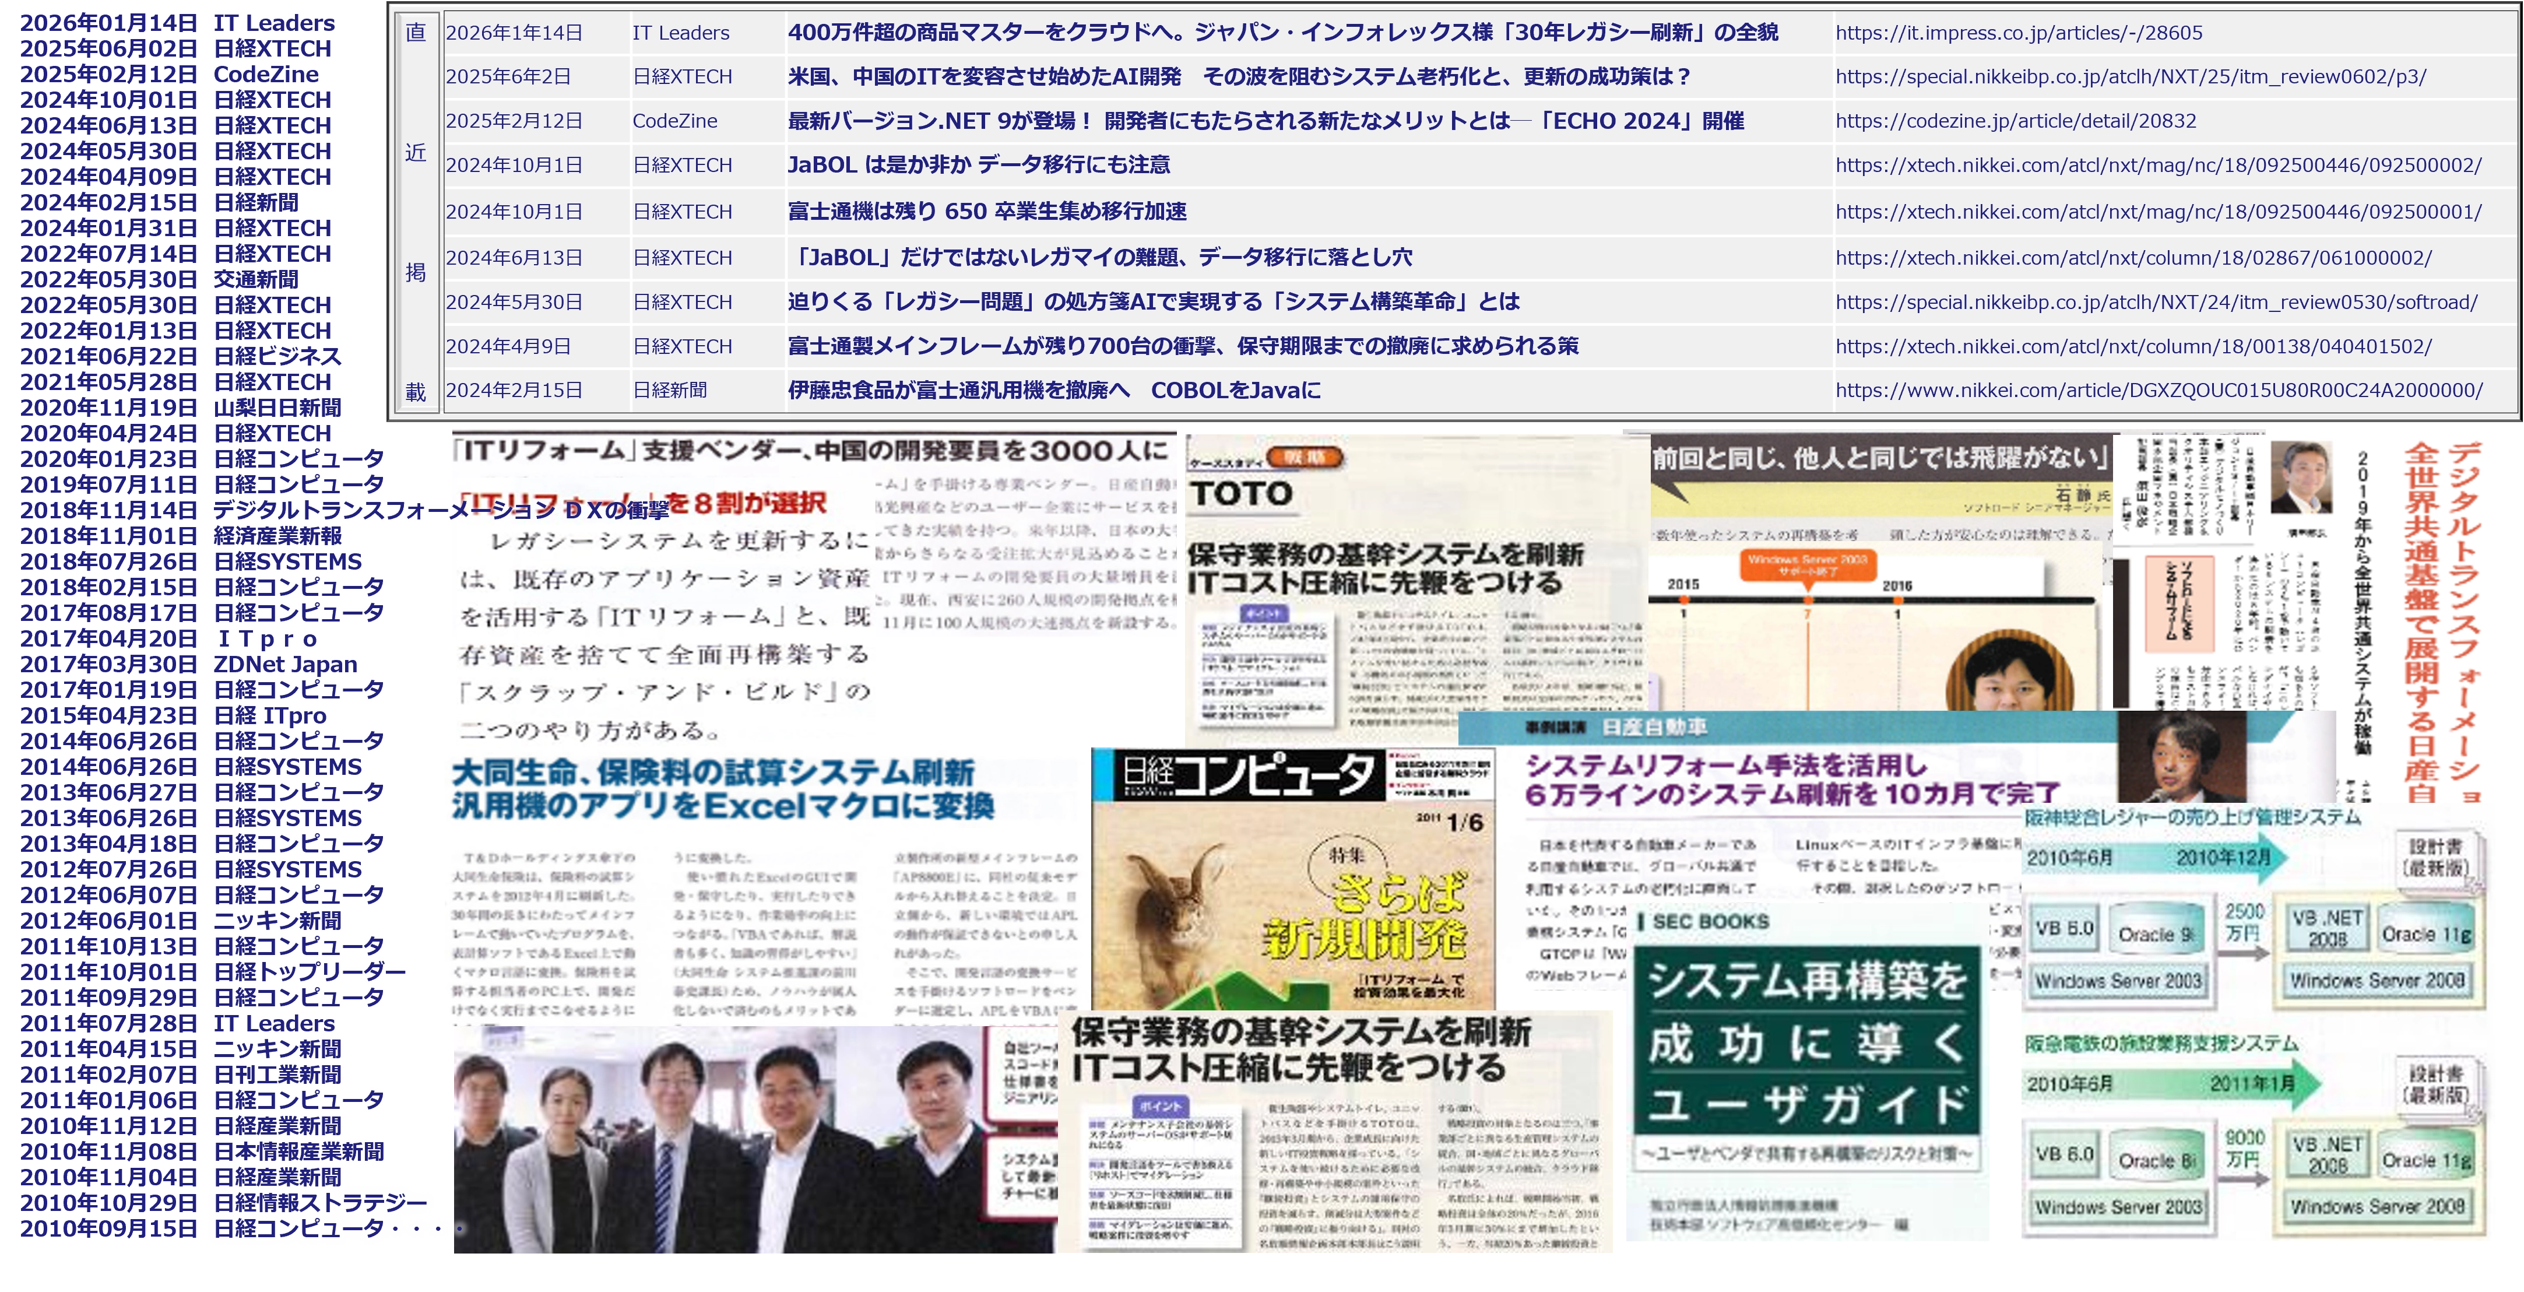Click the man's portrait in the newspaper clipping
The image size is (2524, 1292).
pos(2301,478)
